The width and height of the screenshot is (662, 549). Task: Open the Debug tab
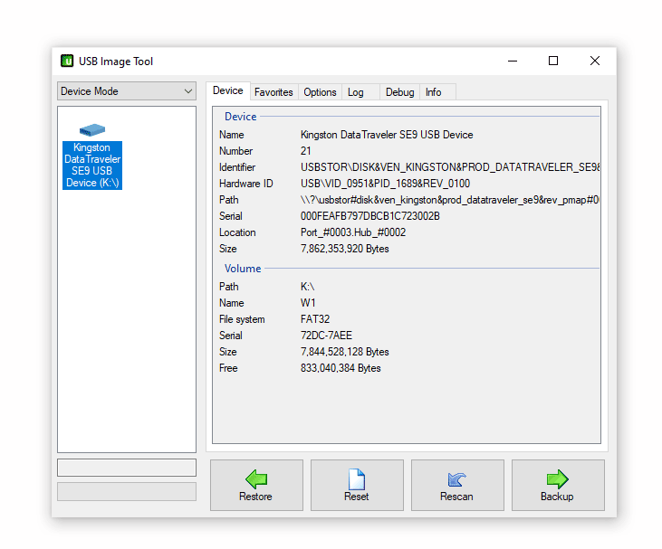click(x=399, y=92)
